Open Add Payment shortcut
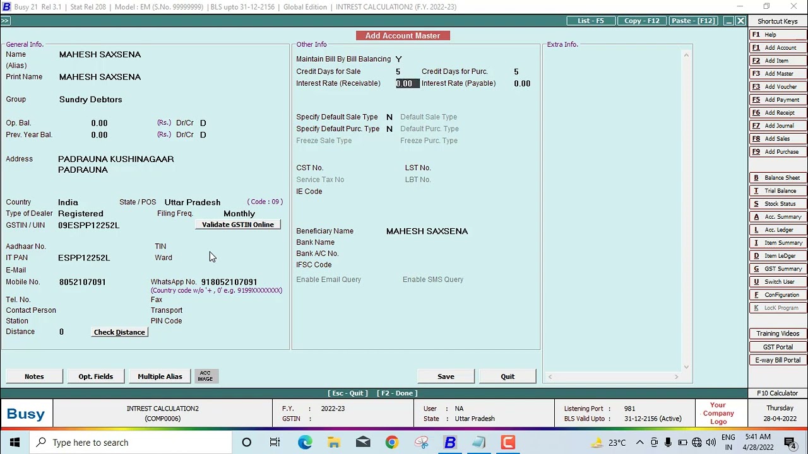 click(778, 100)
